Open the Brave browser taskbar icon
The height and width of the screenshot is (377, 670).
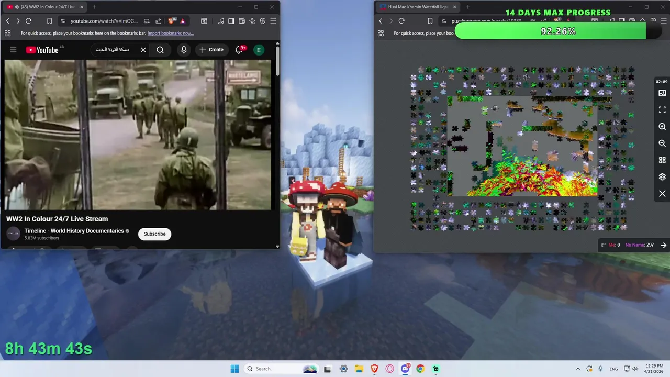[374, 369]
